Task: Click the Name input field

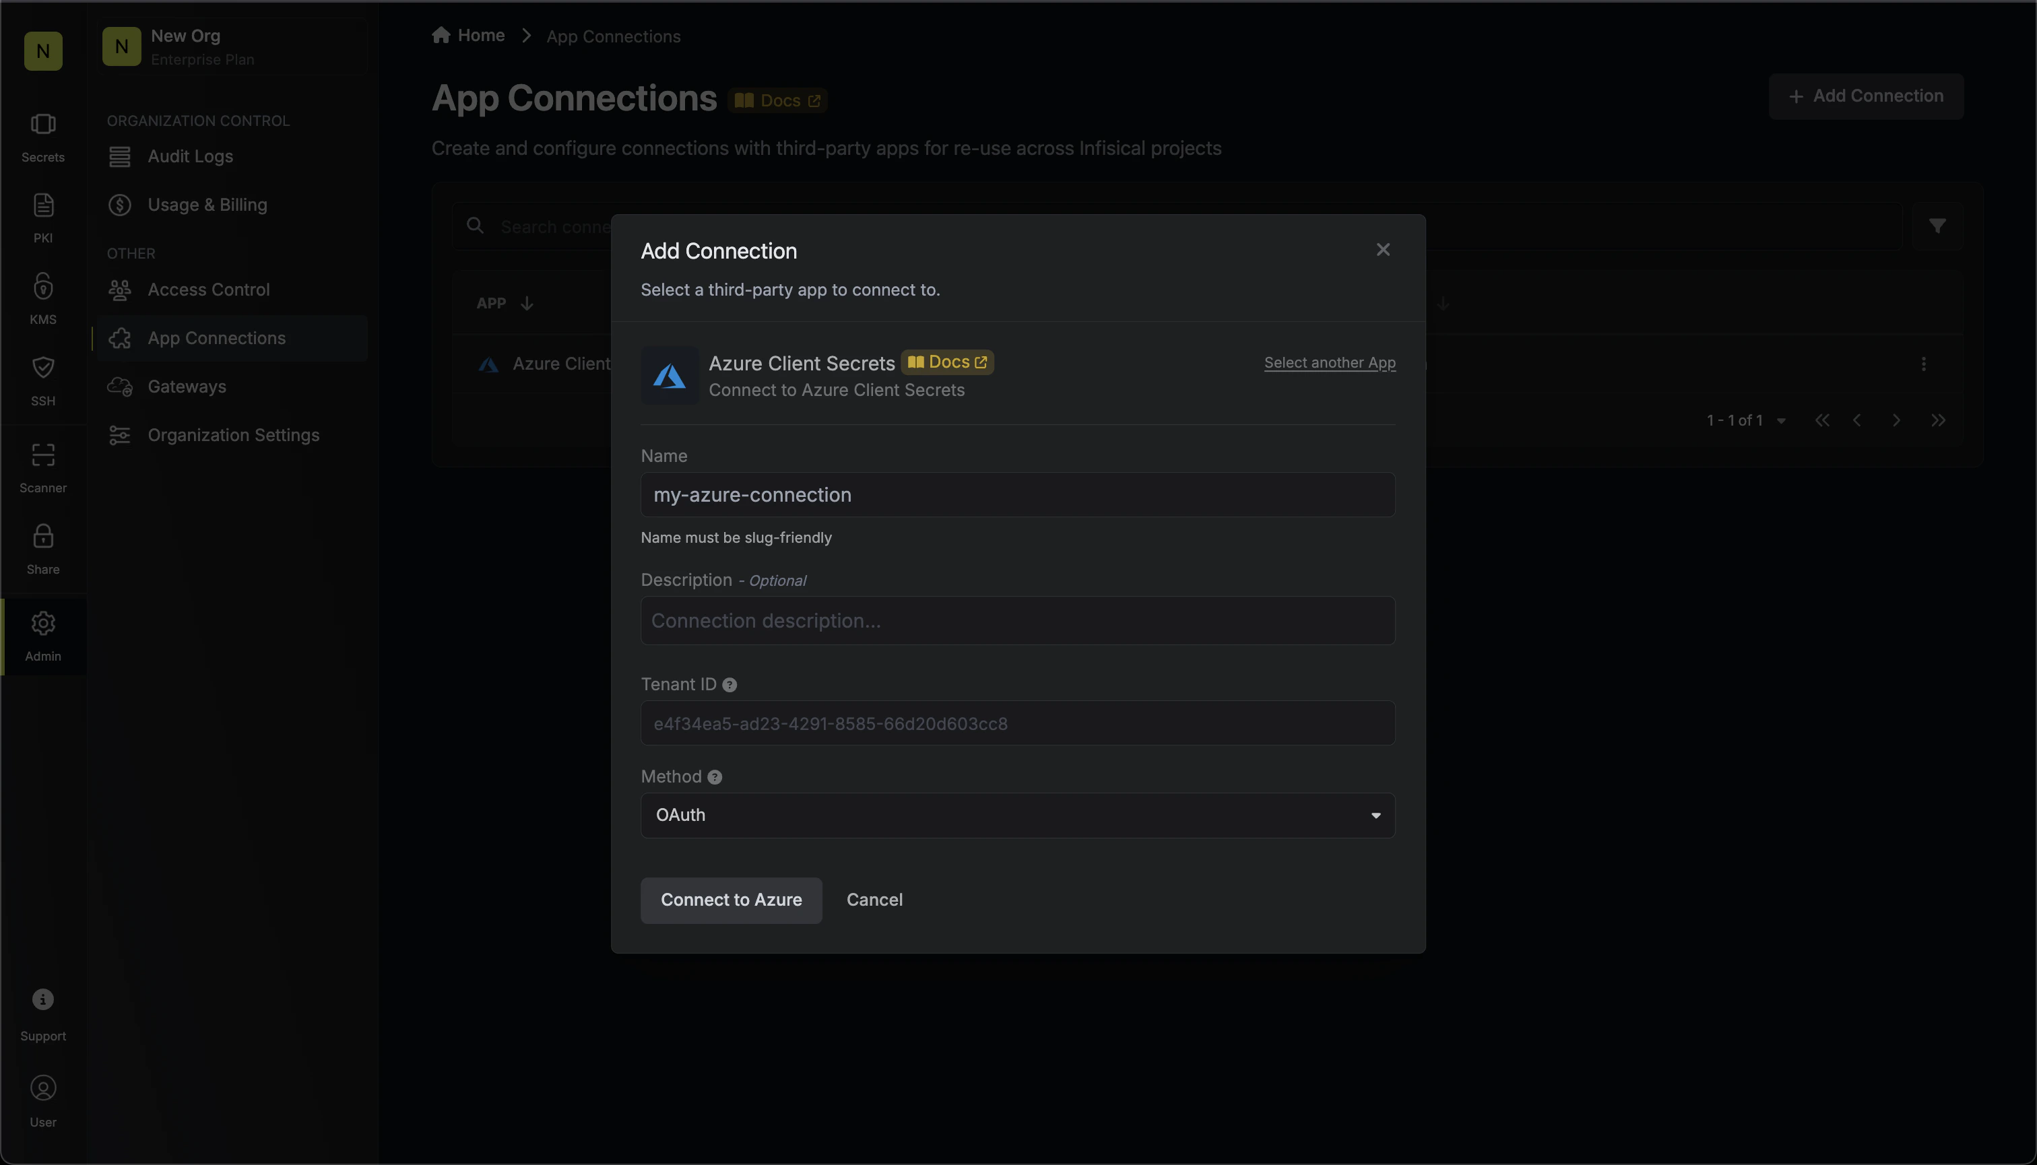Action: click(1018, 494)
